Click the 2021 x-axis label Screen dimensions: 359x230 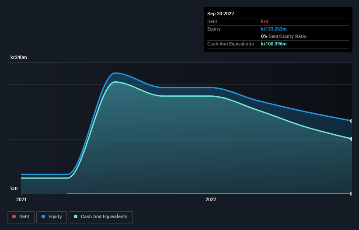[21, 199]
